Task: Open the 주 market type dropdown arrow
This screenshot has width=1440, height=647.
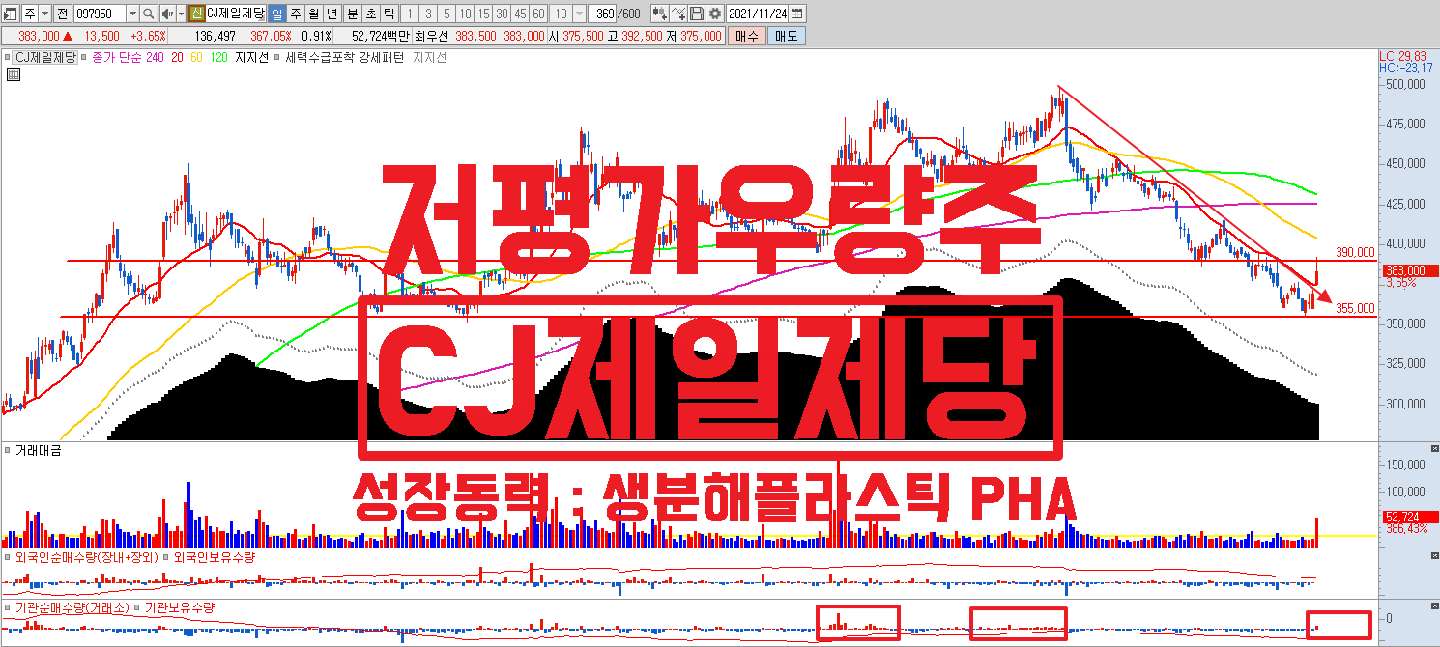Action: click(43, 14)
